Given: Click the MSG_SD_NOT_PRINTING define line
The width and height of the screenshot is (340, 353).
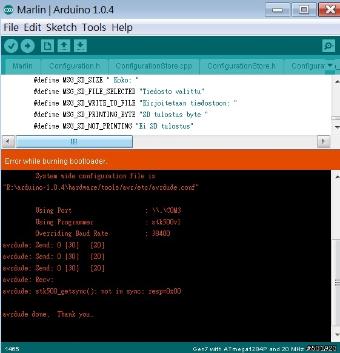Looking at the screenshot, I should [113, 126].
